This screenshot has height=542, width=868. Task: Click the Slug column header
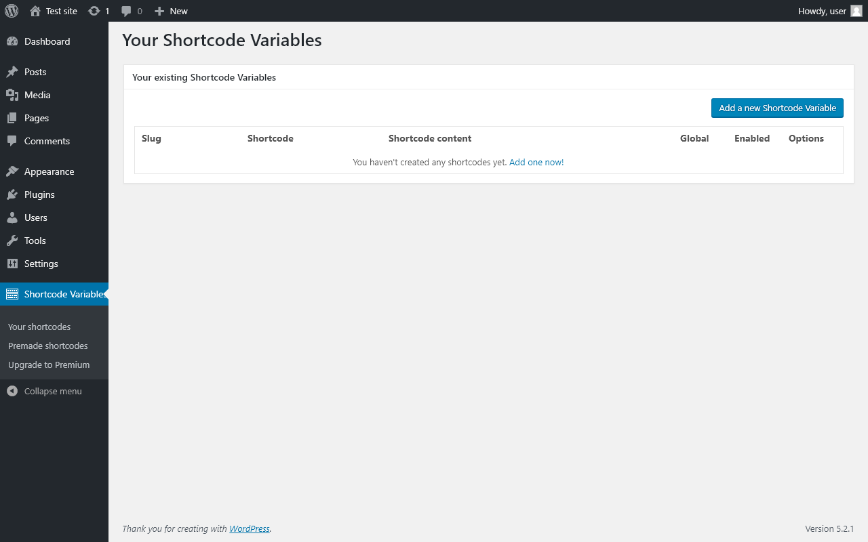[x=151, y=138]
